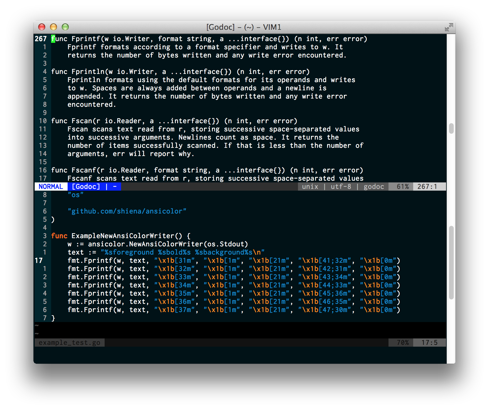Viewport: 489px width, 410px height.
Task: Click the "\x1b[43;34m" escape string
Action: 324,277
